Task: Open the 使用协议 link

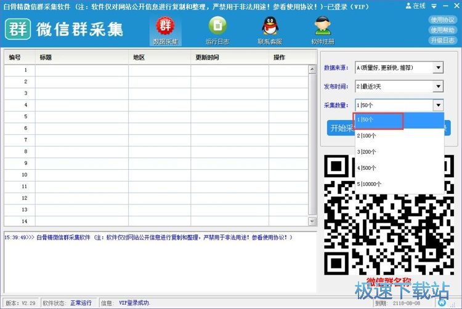Action: pos(442,20)
